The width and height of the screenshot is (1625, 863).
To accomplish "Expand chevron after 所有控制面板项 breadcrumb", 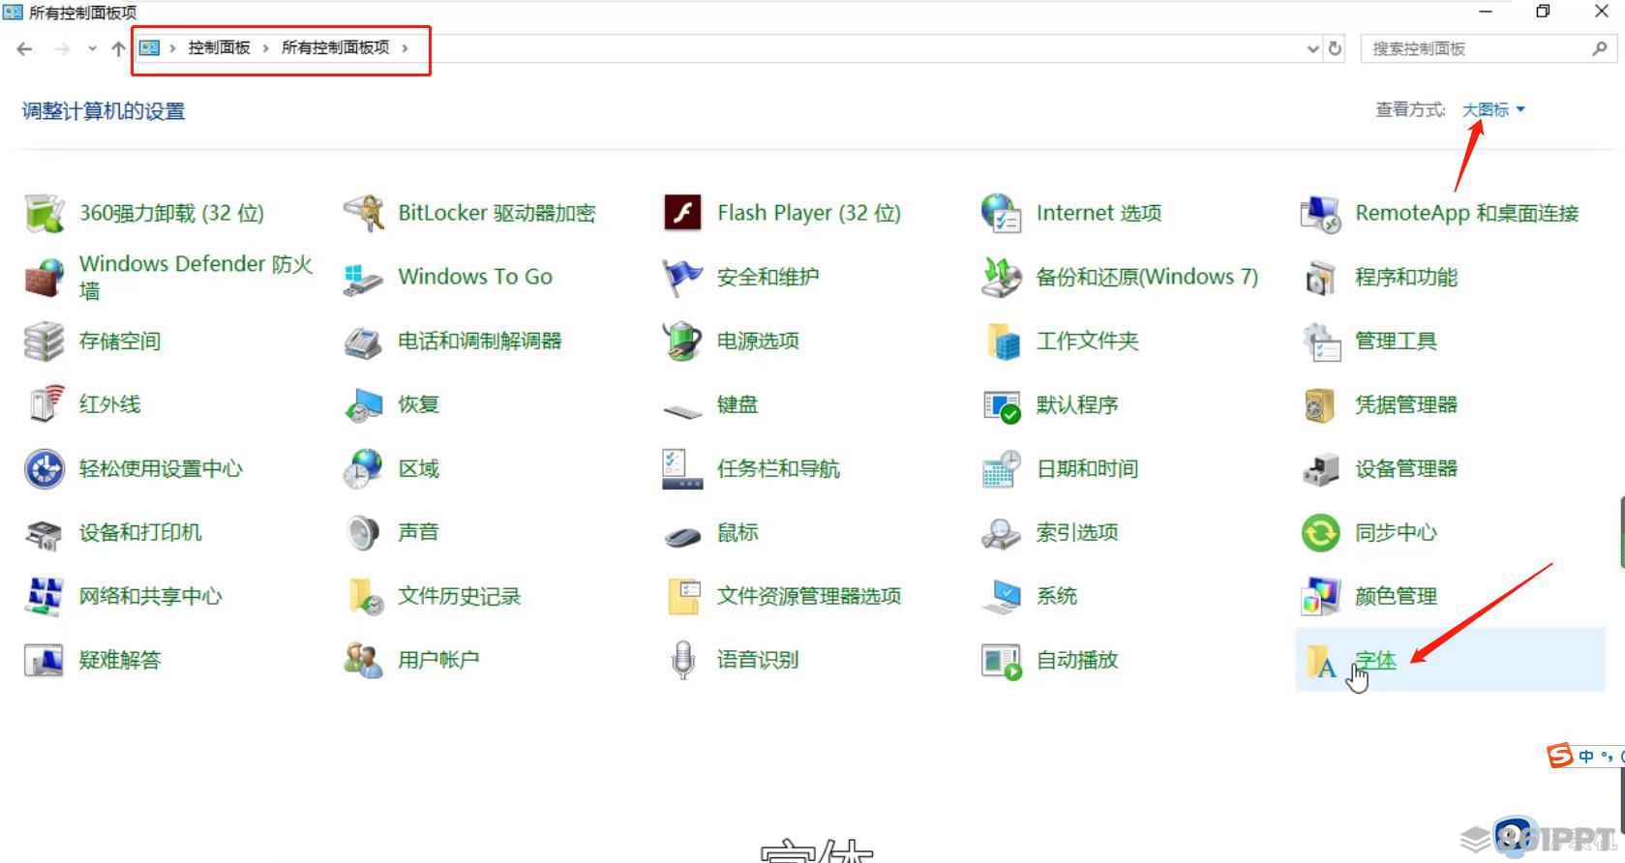I will click(405, 47).
